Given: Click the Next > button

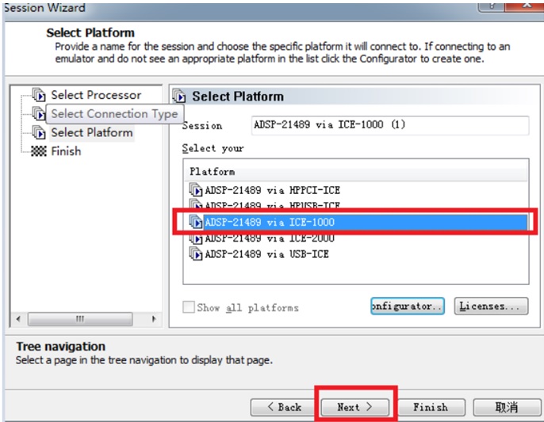Looking at the screenshot, I should pyautogui.click(x=354, y=407).
